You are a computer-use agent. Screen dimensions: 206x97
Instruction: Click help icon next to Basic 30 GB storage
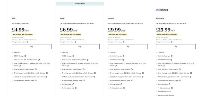pos(25,56)
